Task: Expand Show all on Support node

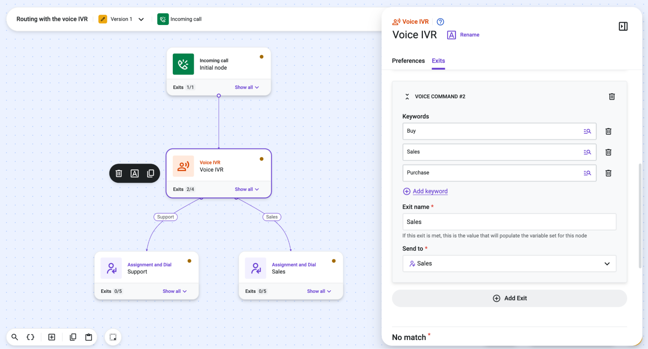Action: 174,291
